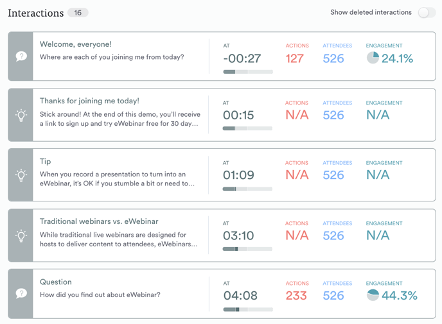Click chat icon on the Question card
Image resolution: width=442 pixels, height=324 pixels.
21,293
